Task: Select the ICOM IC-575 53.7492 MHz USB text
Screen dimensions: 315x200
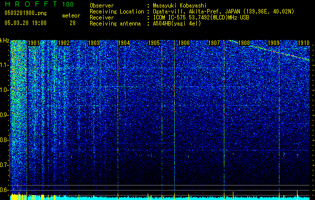Action: coord(201,17)
